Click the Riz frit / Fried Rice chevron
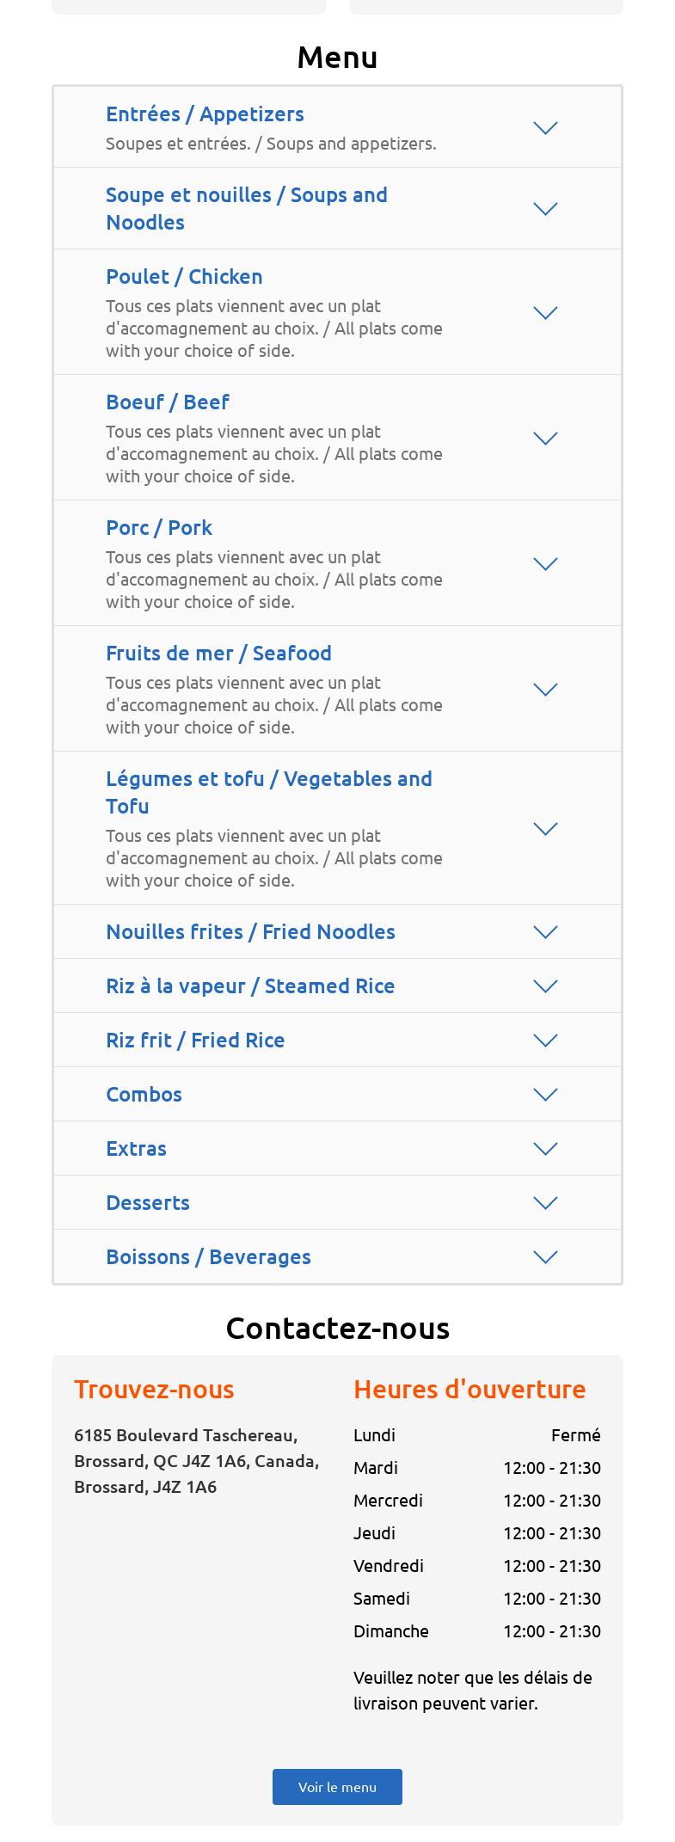Viewport: 675px width, 1842px height. [545, 1041]
